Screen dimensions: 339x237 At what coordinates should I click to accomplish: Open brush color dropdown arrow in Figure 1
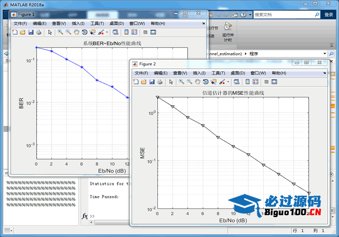coord(107,32)
